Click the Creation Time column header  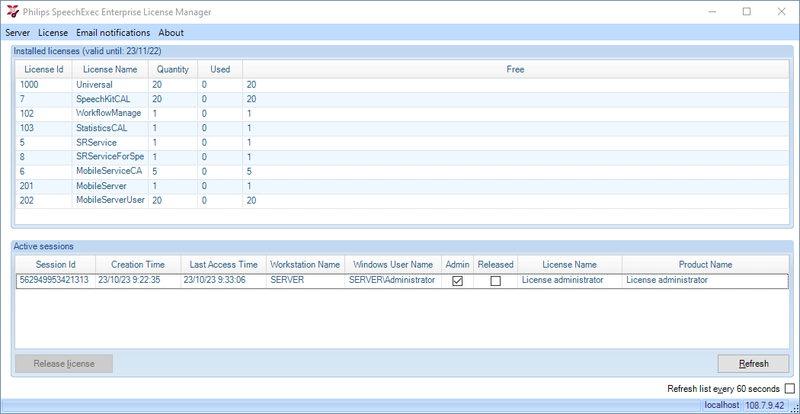point(138,265)
